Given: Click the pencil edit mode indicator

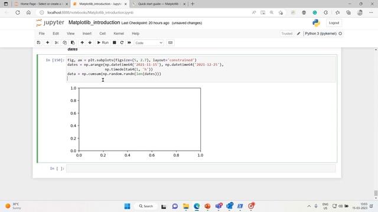Looking at the screenshot, I should tap(298, 34).
